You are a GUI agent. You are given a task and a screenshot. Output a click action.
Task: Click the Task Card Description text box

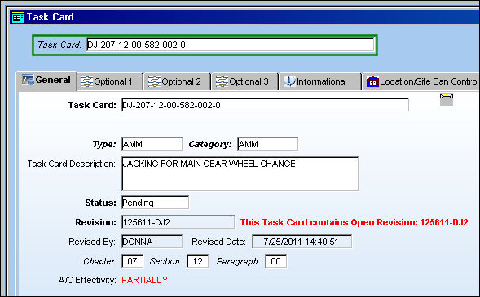(240, 174)
